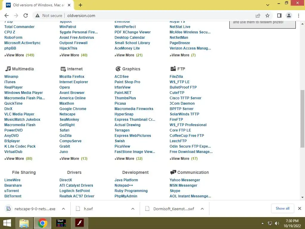This screenshot has width=305, height=229.
Task: Open Chrome three-dot menu
Action: pyautogui.click(x=298, y=16)
